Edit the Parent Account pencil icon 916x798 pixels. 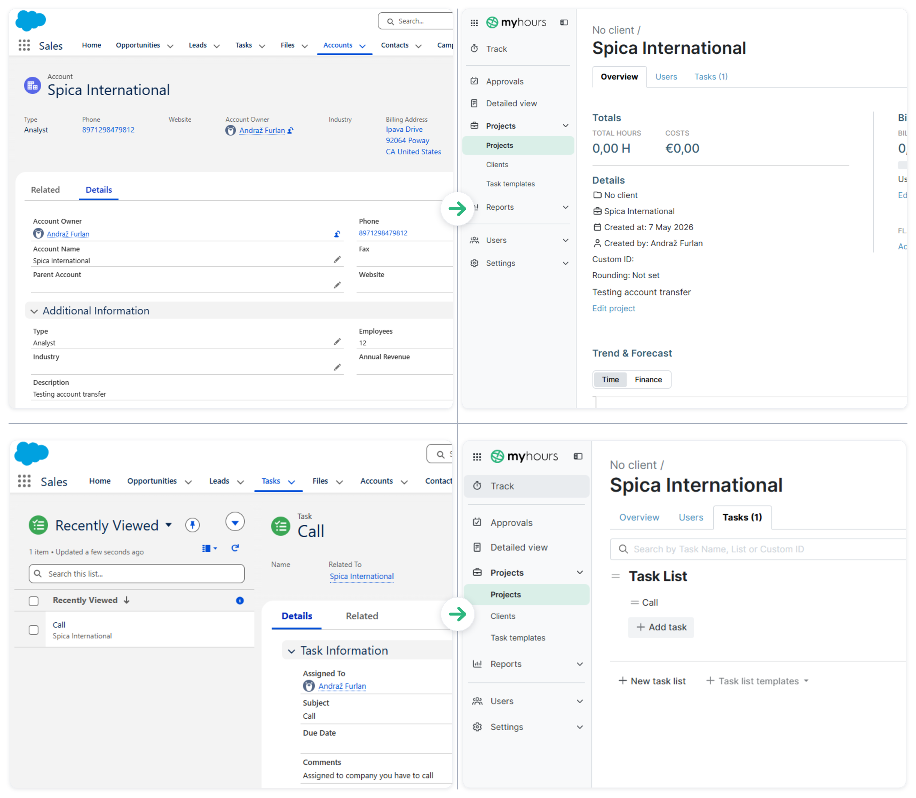337,285
